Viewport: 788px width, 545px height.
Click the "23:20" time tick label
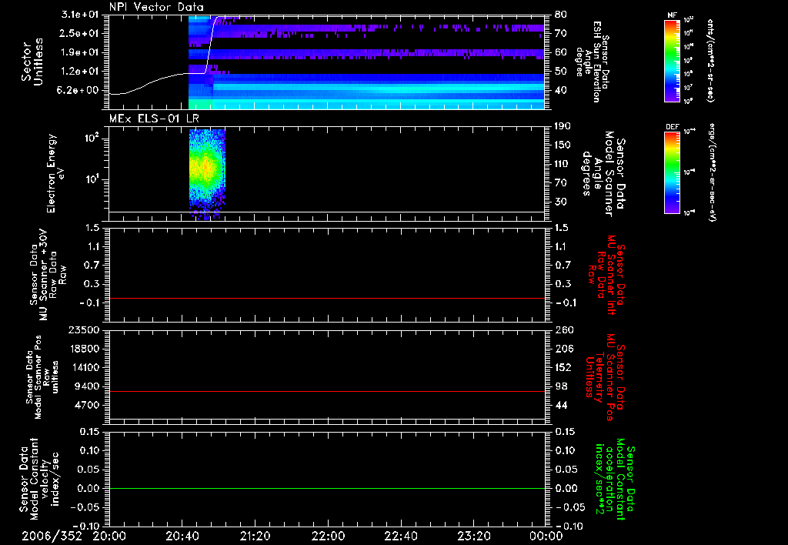point(473,536)
